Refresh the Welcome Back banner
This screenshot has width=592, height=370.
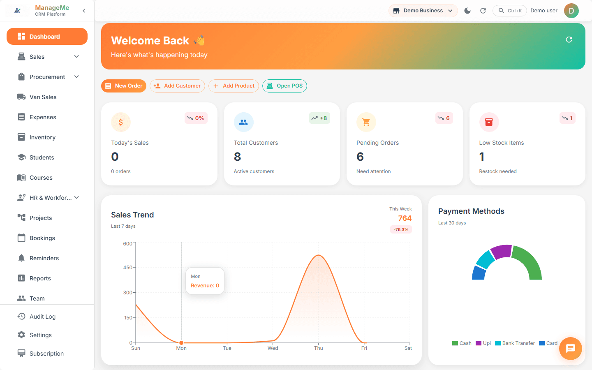[569, 39]
